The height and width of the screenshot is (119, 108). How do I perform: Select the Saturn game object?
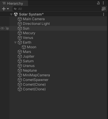[x=28, y=61]
